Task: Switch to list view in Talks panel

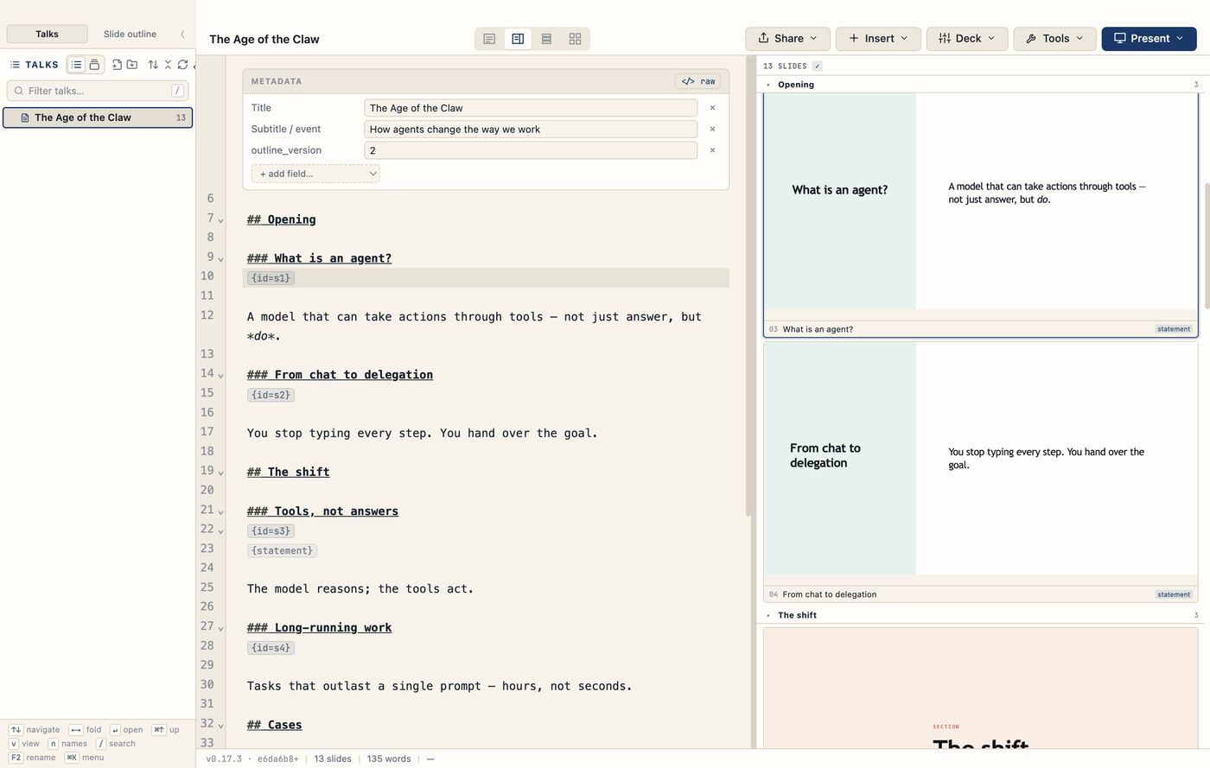Action: [x=77, y=65]
